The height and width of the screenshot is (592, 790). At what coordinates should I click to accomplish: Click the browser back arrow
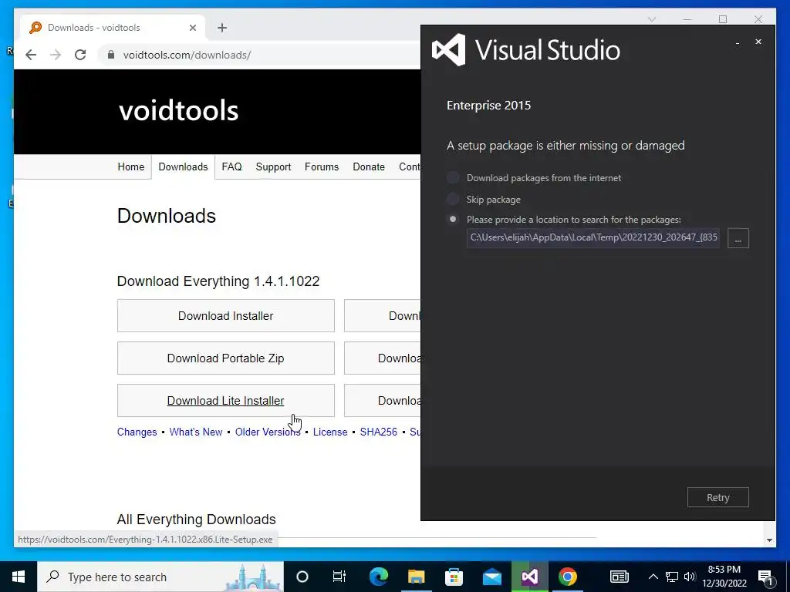point(31,55)
